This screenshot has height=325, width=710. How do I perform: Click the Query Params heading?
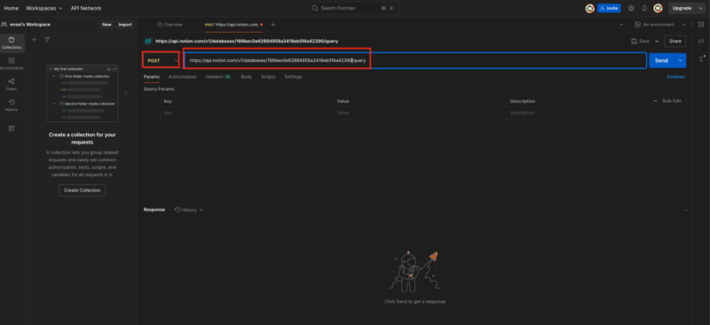pyautogui.click(x=159, y=89)
